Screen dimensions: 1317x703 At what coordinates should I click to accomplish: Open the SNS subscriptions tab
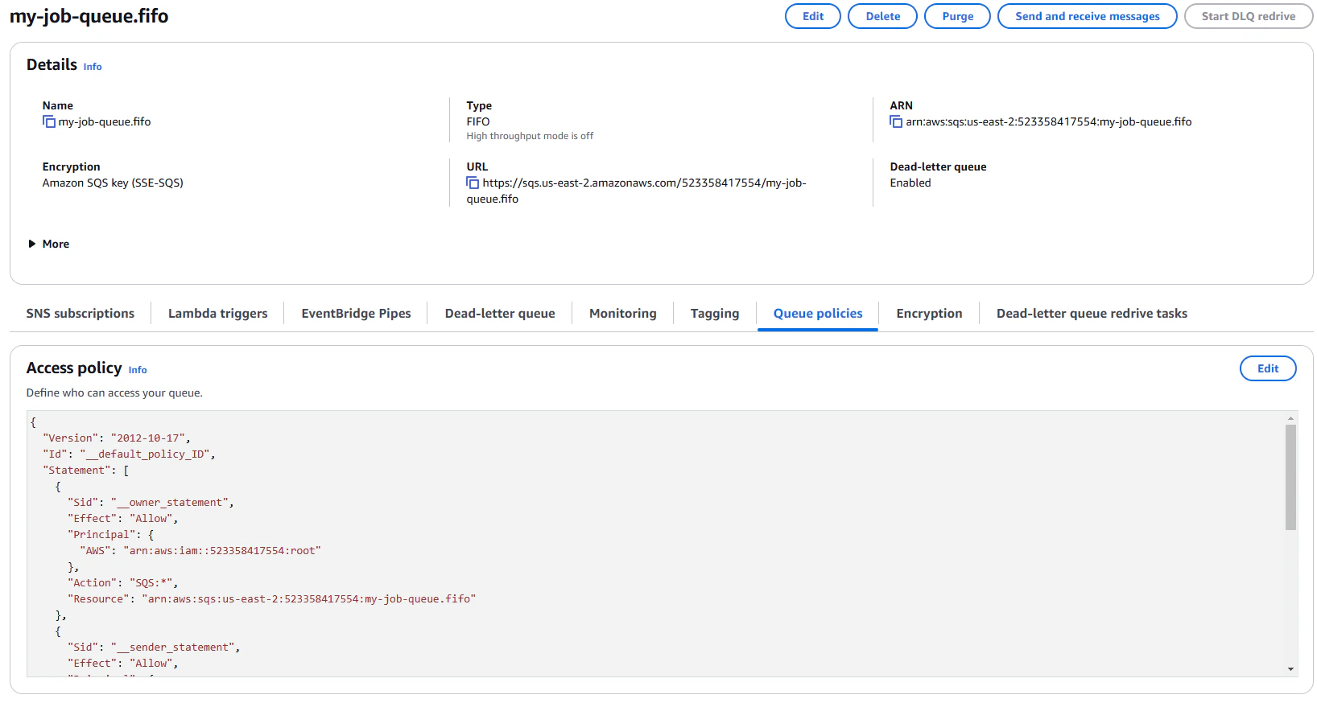(81, 314)
